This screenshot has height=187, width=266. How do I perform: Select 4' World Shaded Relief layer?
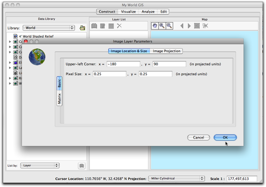(36, 36)
